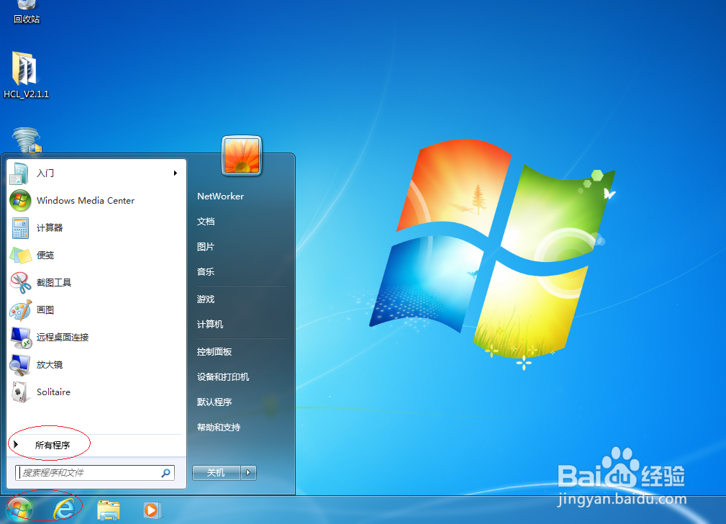Open Documents (文档)
Viewport: 726px width, 524px height.
pos(206,222)
